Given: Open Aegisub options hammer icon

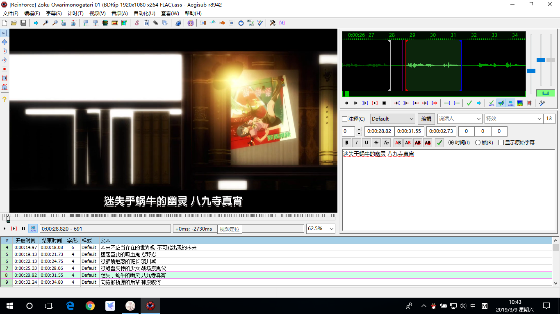Looking at the screenshot, I should [x=272, y=23].
